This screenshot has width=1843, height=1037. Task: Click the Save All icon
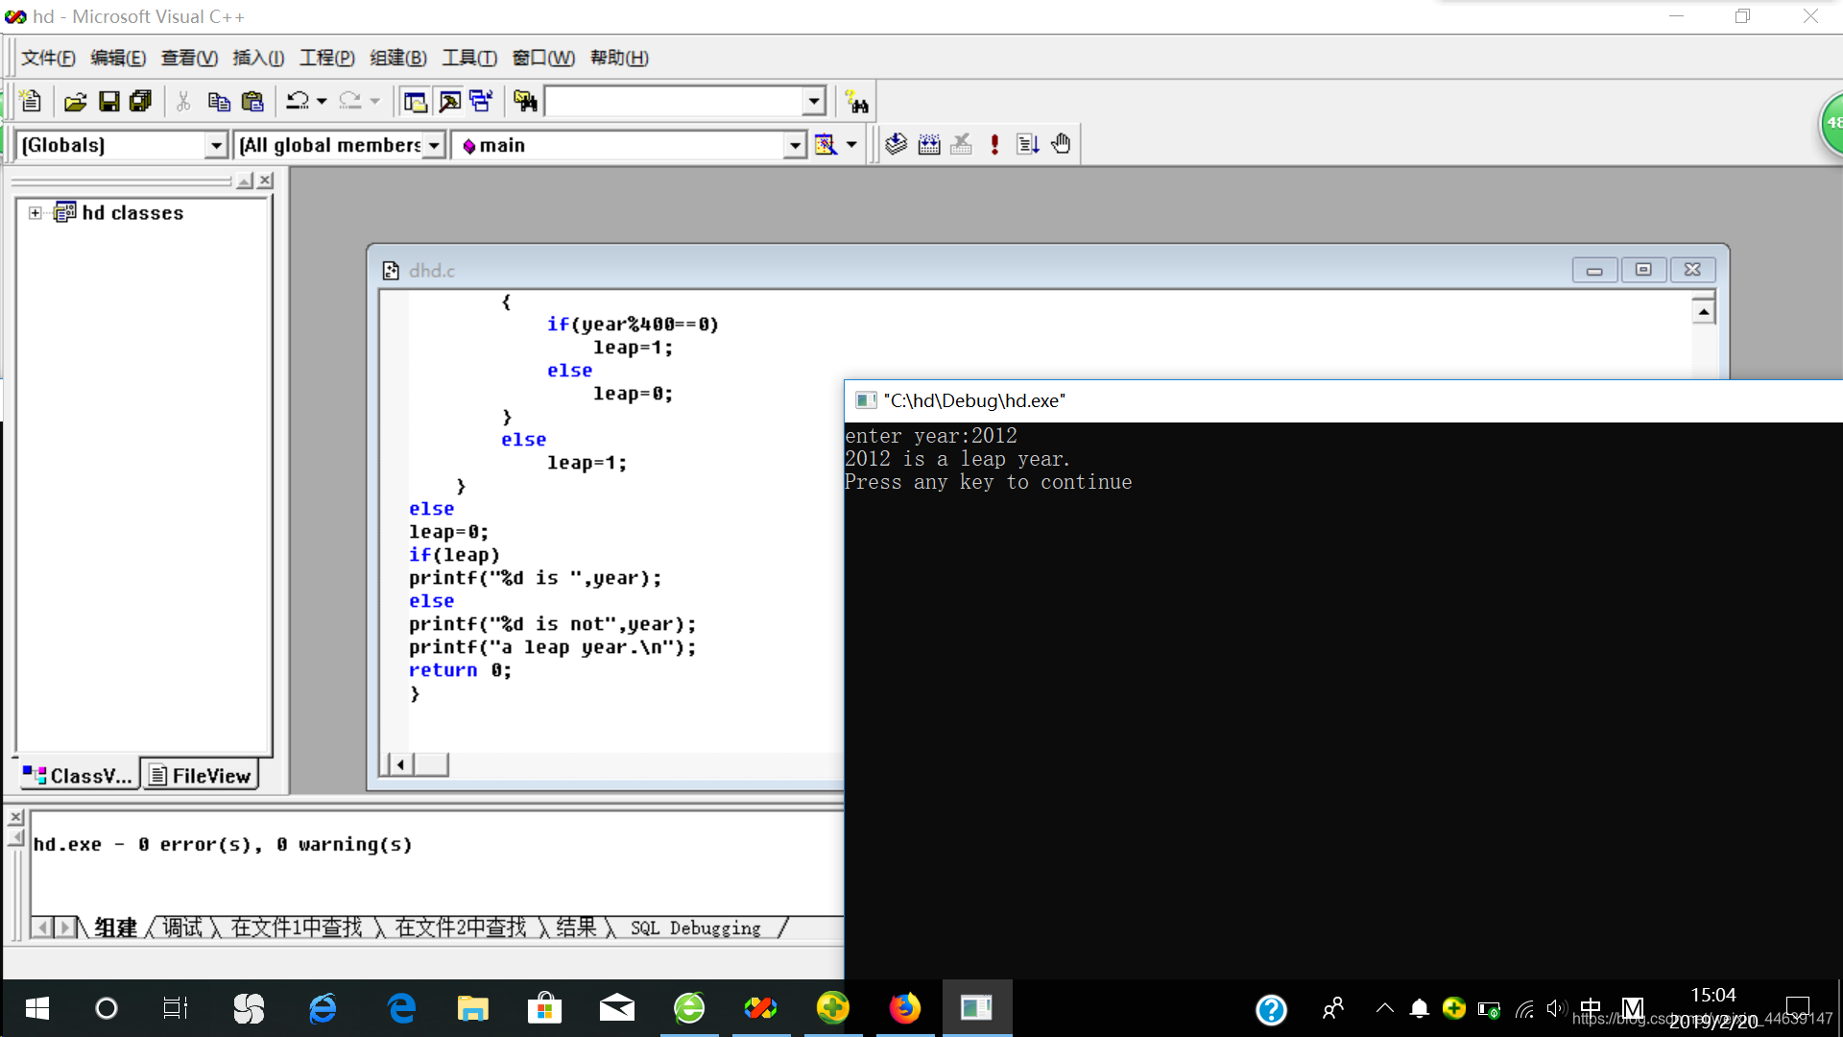tap(141, 101)
